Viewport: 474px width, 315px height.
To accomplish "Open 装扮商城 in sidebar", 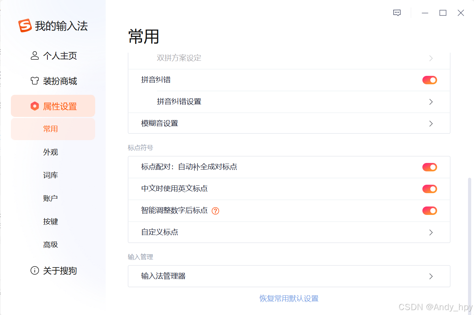I will pyautogui.click(x=53, y=81).
